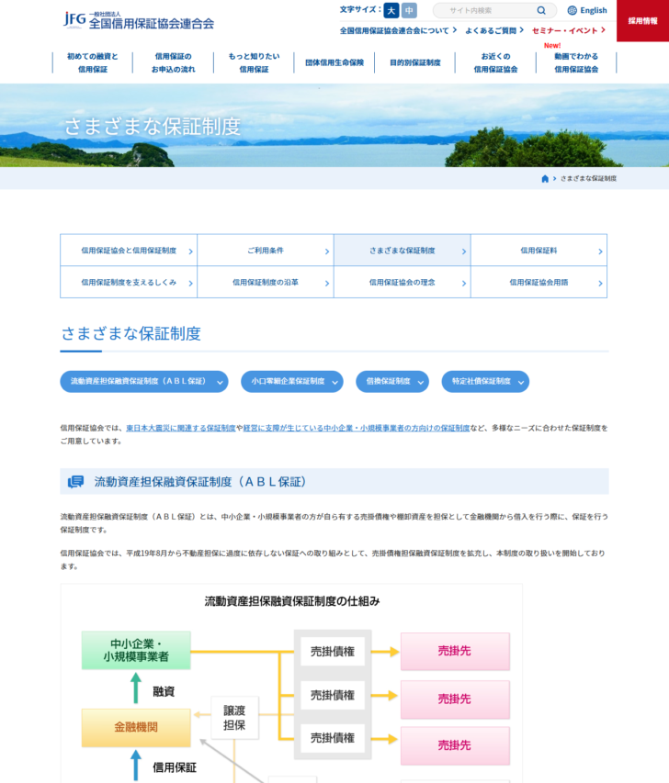Click the 金融機関 yellow diagram box
Image resolution: width=669 pixels, height=783 pixels.
(136, 727)
